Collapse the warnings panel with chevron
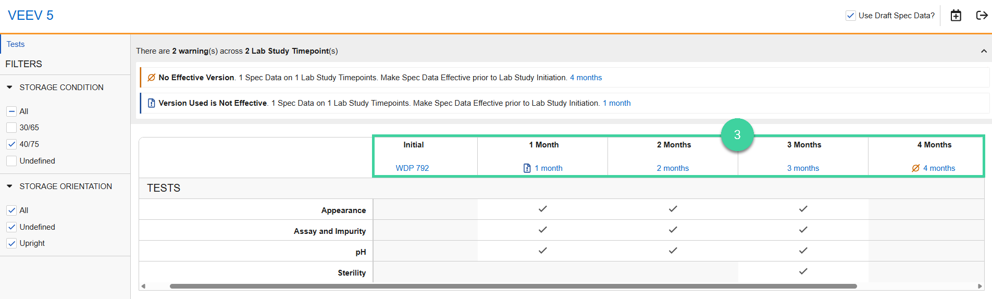Image resolution: width=992 pixels, height=299 pixels. [983, 51]
